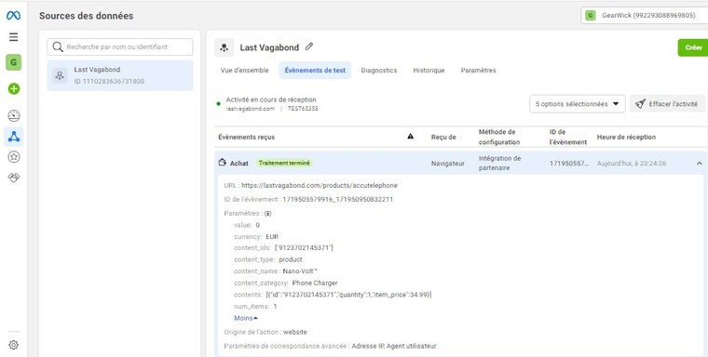Click the Effacer l'activité button

pyautogui.click(x=667, y=104)
